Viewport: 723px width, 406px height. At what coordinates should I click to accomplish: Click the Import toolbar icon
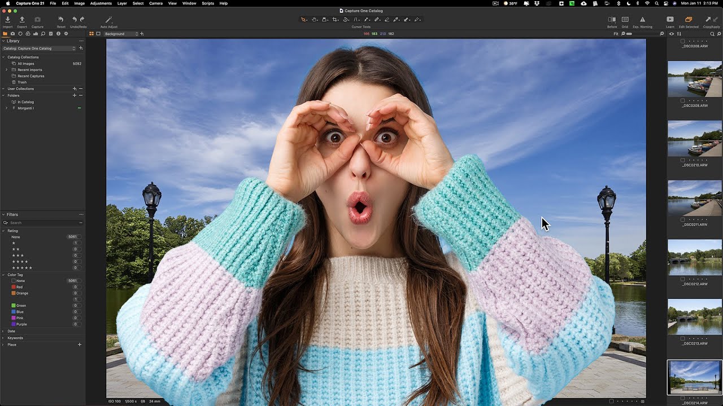pos(7,20)
